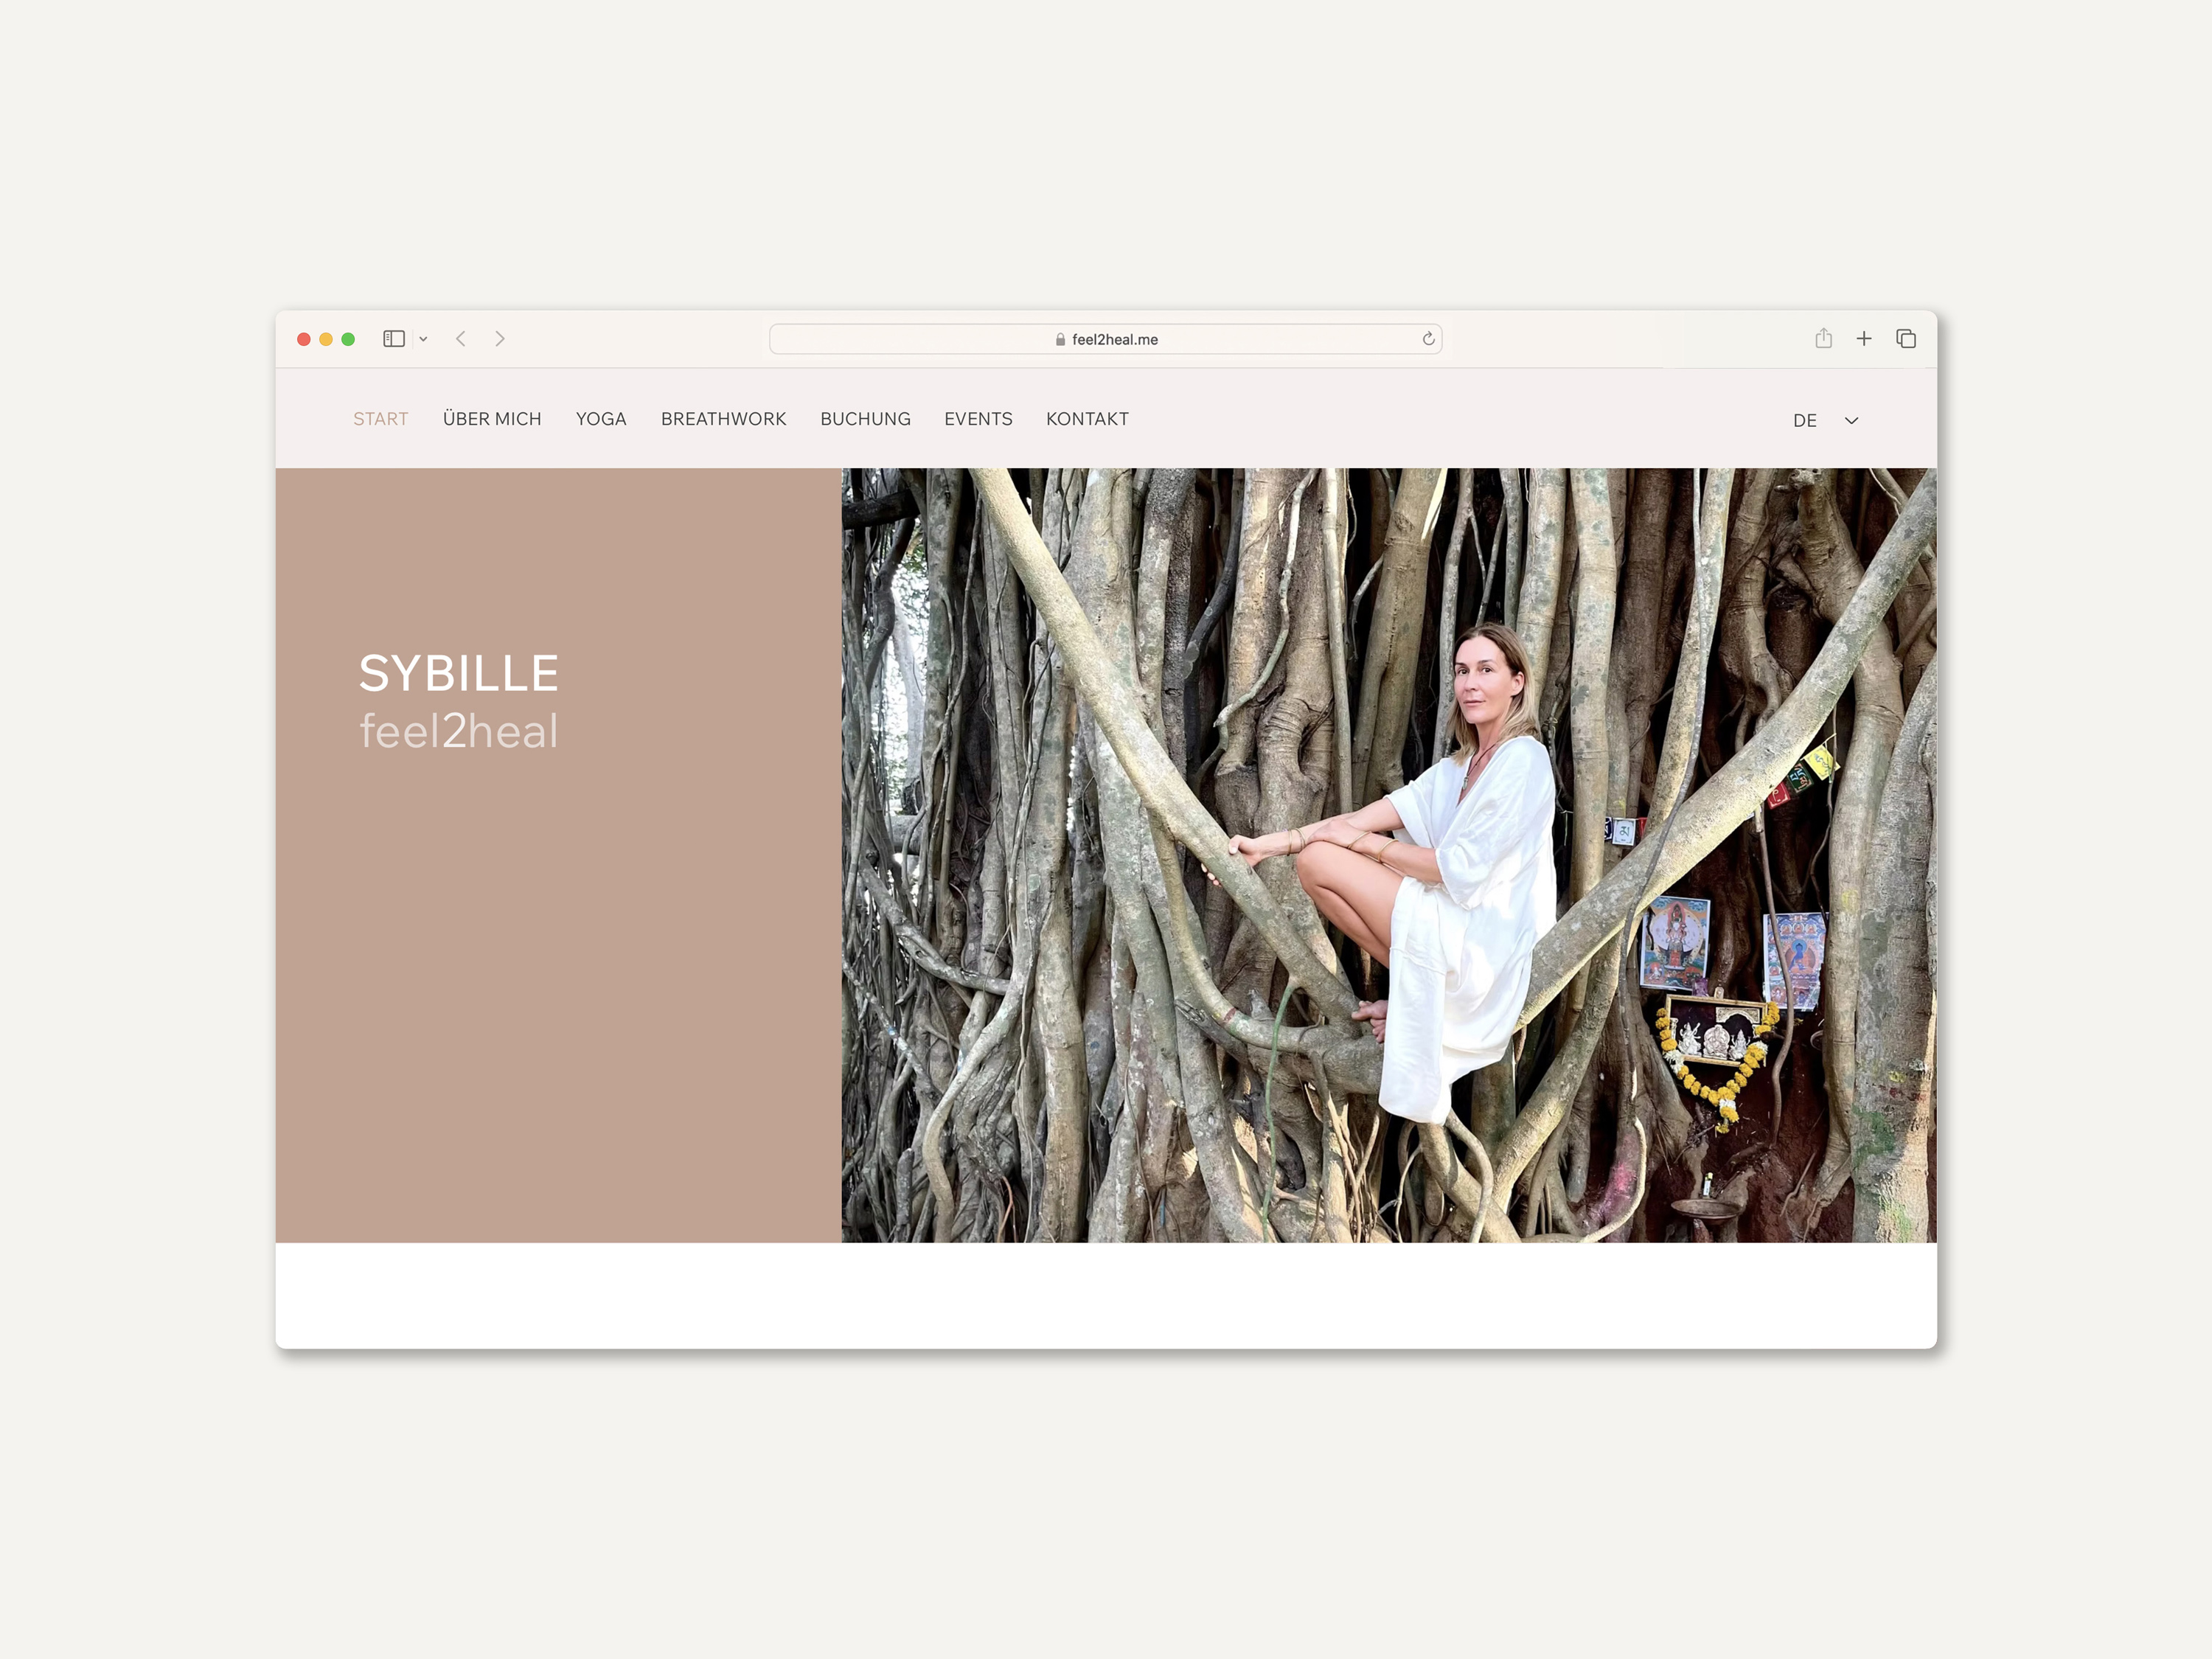2212x1659 pixels.
Task: Reload the page via refresh icon
Action: click(x=1428, y=339)
